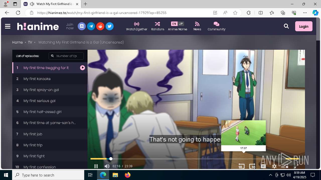
Task: Open browser app install icon
Action: click(x=215, y=13)
